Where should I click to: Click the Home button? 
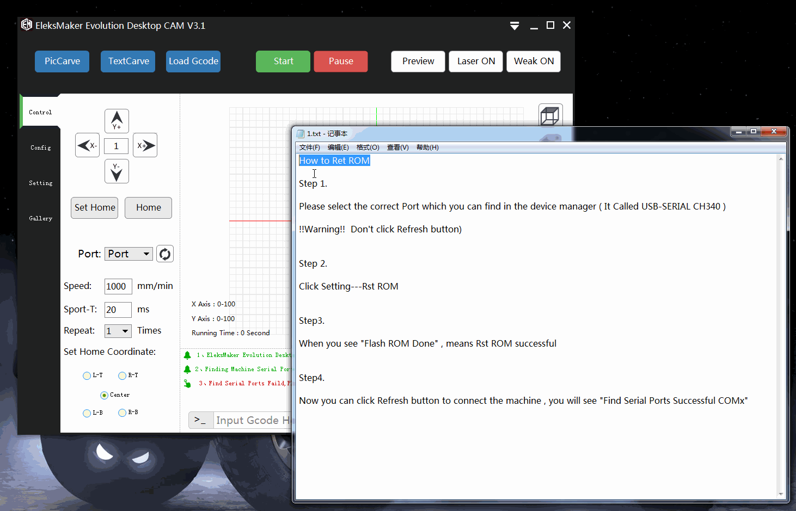tap(148, 208)
